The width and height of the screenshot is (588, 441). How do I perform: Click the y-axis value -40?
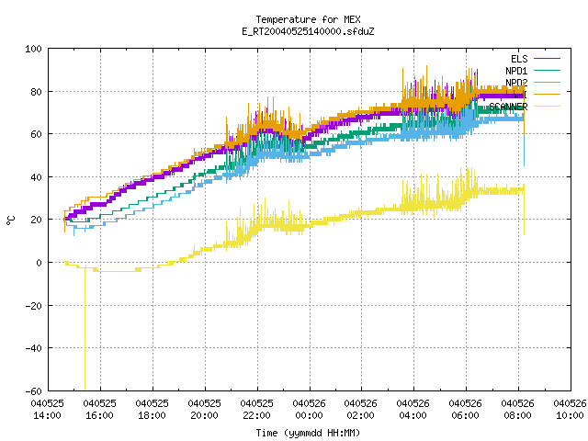33,348
